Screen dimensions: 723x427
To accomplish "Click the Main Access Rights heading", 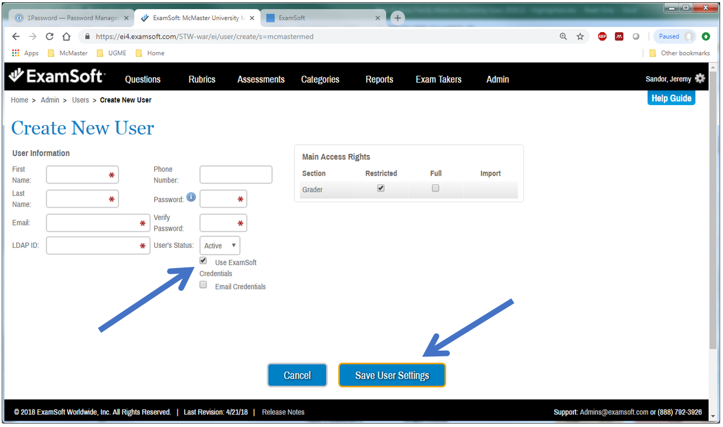I will (x=336, y=157).
